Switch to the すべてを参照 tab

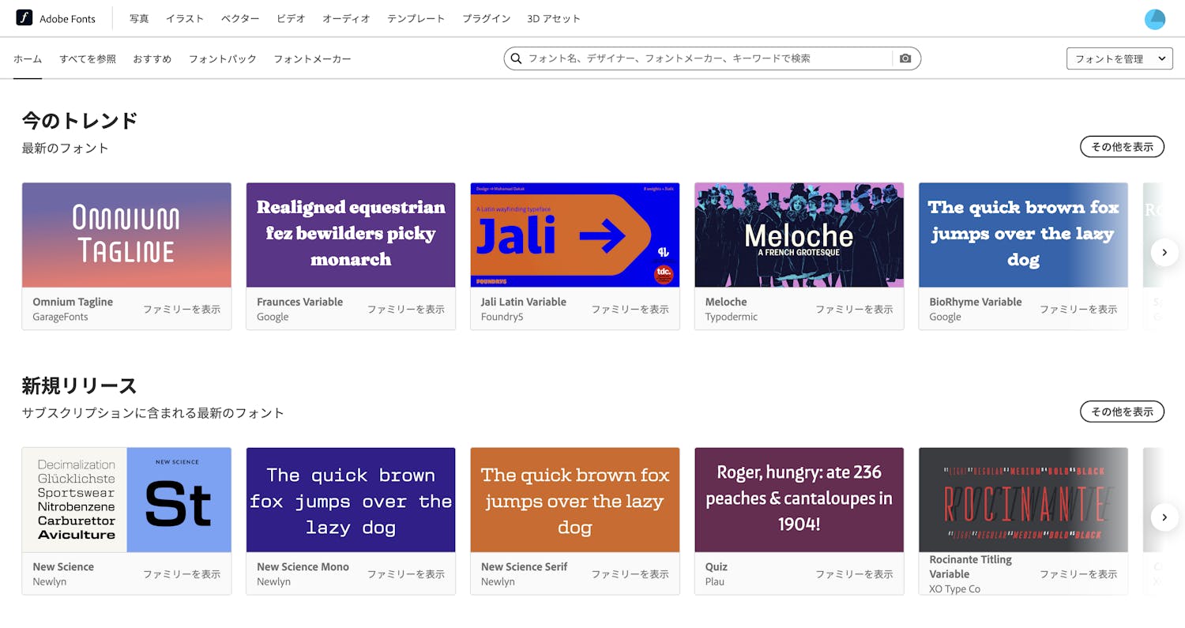(x=88, y=59)
